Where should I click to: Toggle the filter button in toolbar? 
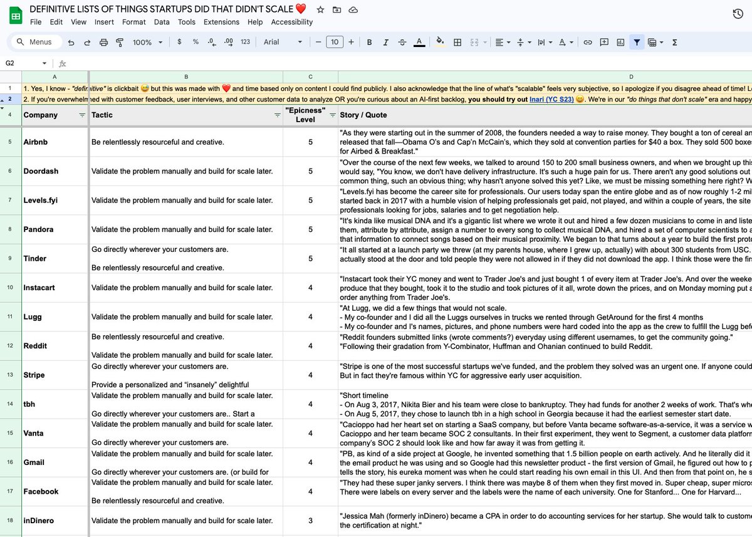637,42
